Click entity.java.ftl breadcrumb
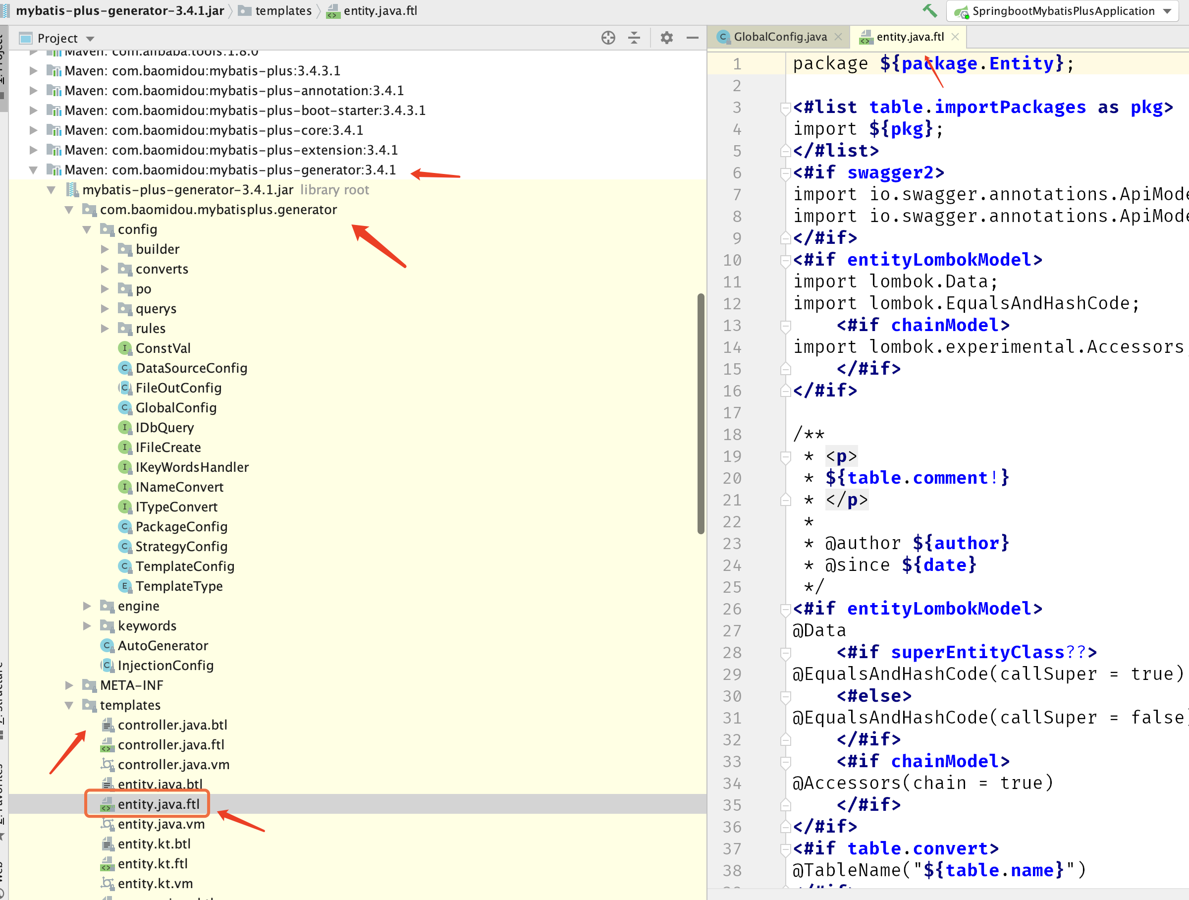This screenshot has width=1189, height=900. (372, 11)
